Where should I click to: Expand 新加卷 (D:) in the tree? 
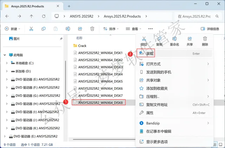pos(7,71)
